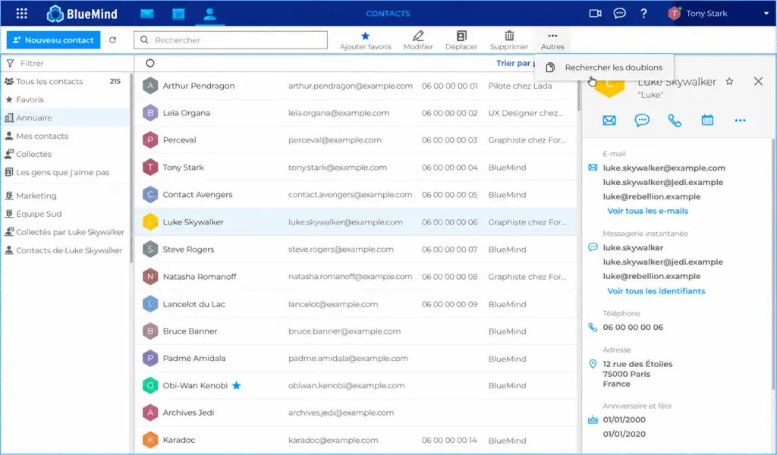Viewport: 777px width, 455px height.
Task: Choose Rechercher les doublons menu entry
Action: click(604, 67)
